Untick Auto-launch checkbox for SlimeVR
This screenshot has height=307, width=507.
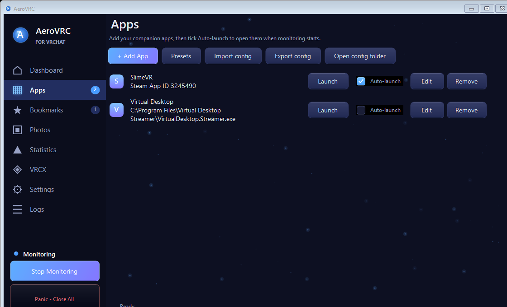point(361,81)
